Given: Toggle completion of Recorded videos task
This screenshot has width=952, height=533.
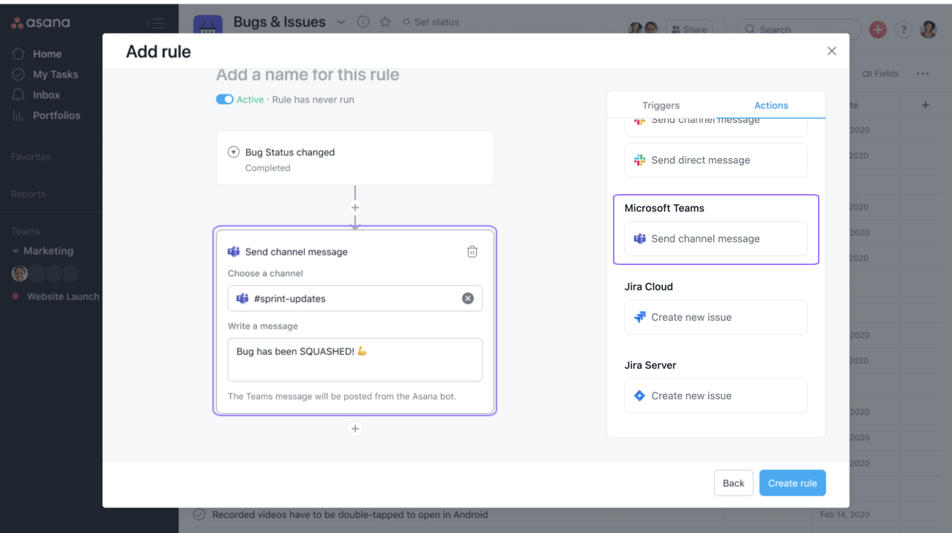Looking at the screenshot, I should tap(199, 515).
